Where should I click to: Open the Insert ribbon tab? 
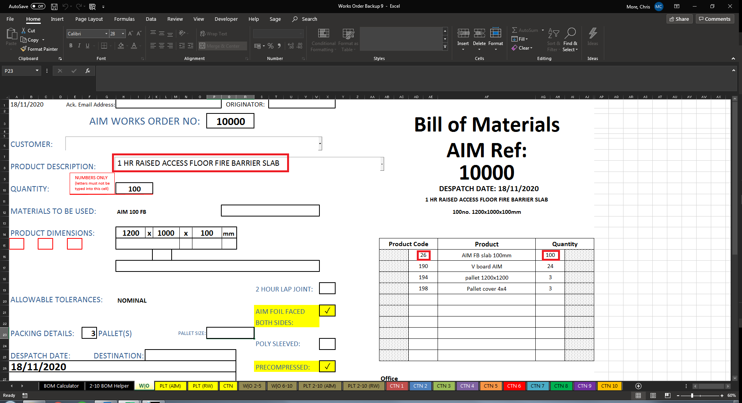pyautogui.click(x=57, y=19)
